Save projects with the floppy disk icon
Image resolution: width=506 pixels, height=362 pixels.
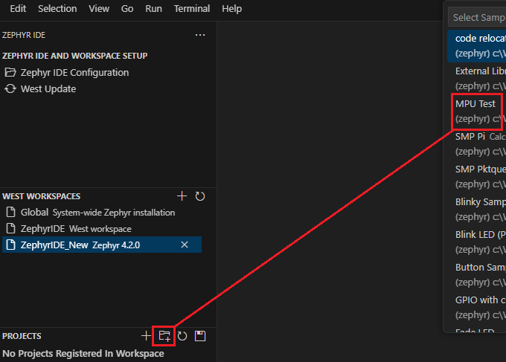pos(200,336)
